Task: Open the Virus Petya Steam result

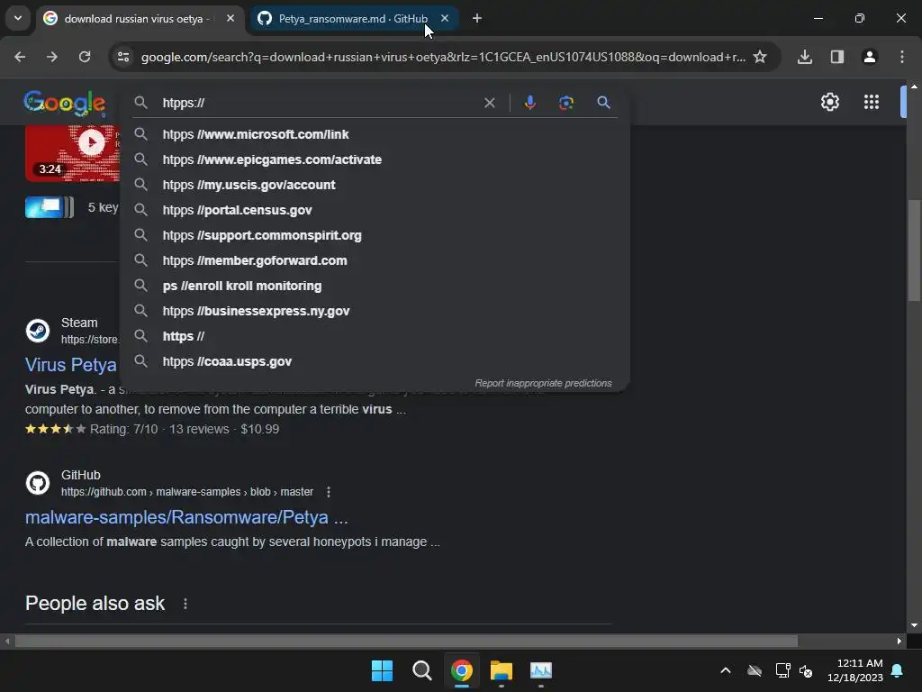Action: 70,365
